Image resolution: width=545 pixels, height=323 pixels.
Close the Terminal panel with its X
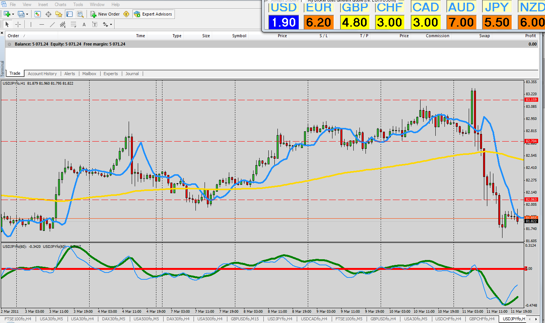pyautogui.click(x=2, y=33)
